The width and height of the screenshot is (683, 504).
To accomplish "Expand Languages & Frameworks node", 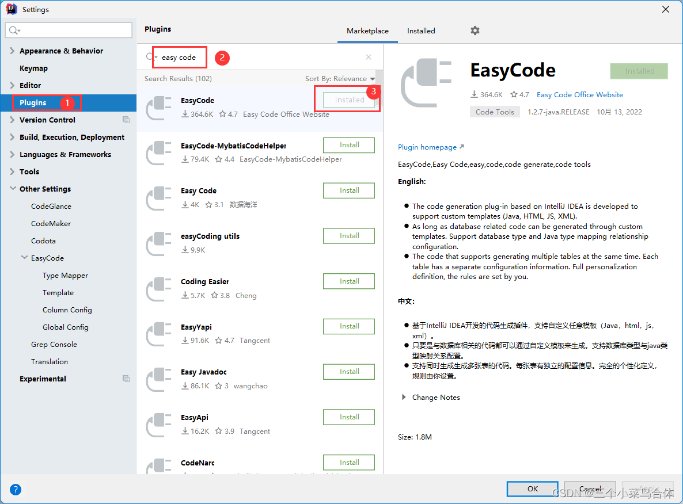I will 12,154.
